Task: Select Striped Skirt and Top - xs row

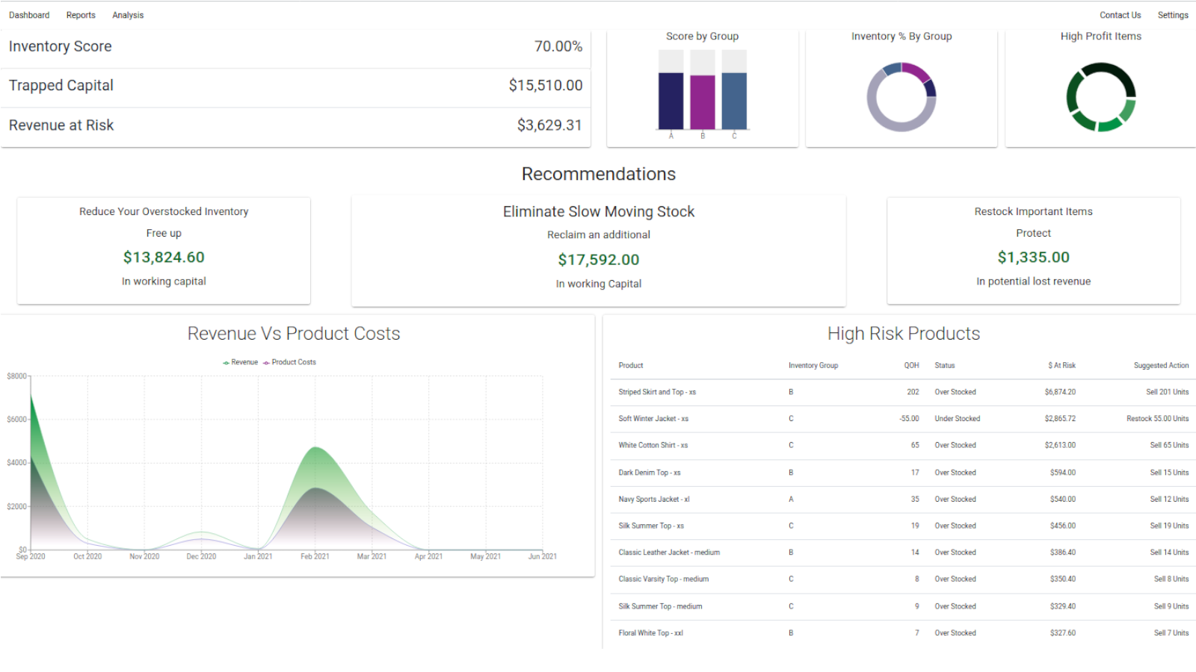Action: 903,392
